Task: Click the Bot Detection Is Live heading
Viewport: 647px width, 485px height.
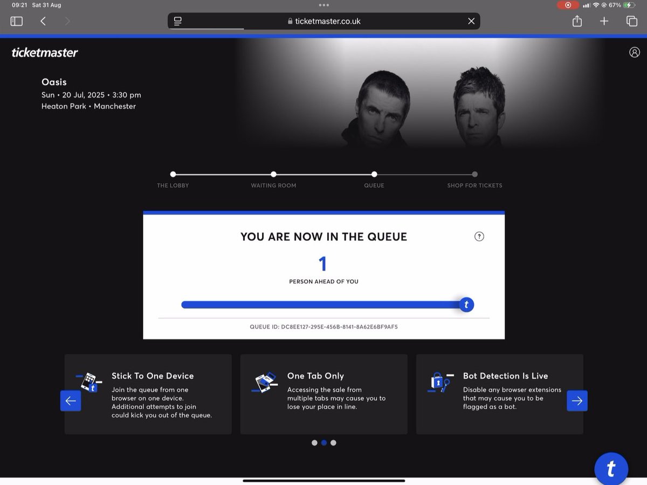Action: point(505,376)
